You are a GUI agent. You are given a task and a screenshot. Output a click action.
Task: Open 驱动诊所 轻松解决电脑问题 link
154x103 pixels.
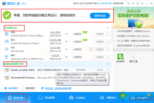point(58,88)
